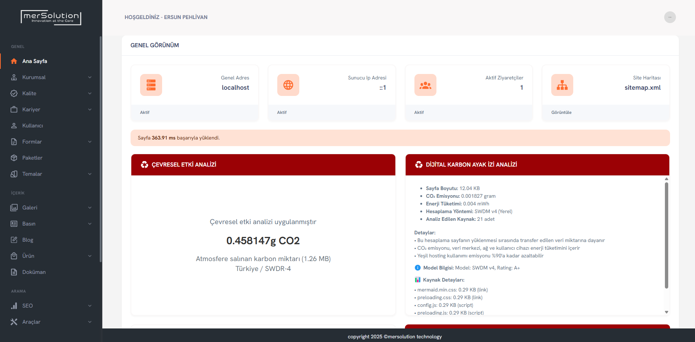The image size is (695, 342).
Task: Open the Ana Sayfa menu item
Action: pos(34,61)
